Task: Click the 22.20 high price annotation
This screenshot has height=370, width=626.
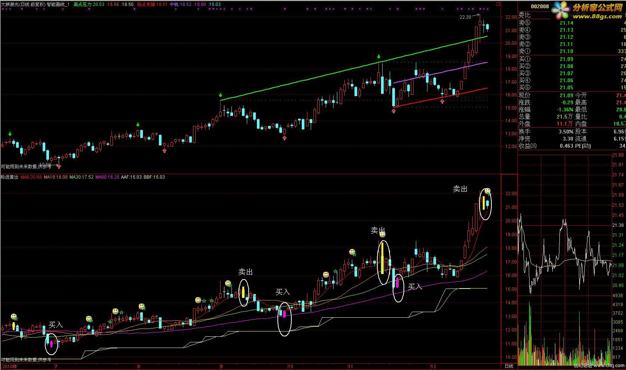Action: [x=465, y=17]
